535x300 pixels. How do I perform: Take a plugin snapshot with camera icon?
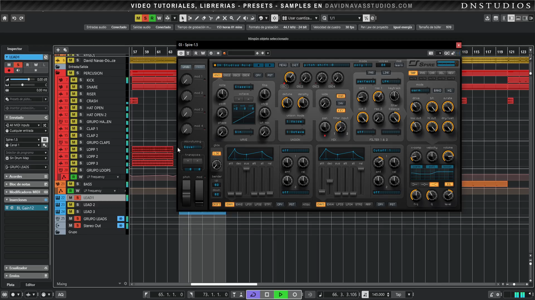click(x=431, y=53)
